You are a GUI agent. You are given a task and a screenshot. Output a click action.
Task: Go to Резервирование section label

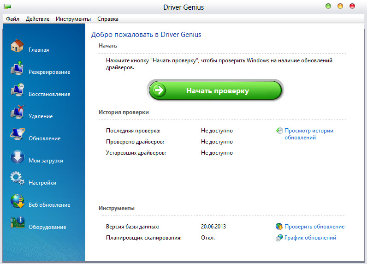point(49,72)
